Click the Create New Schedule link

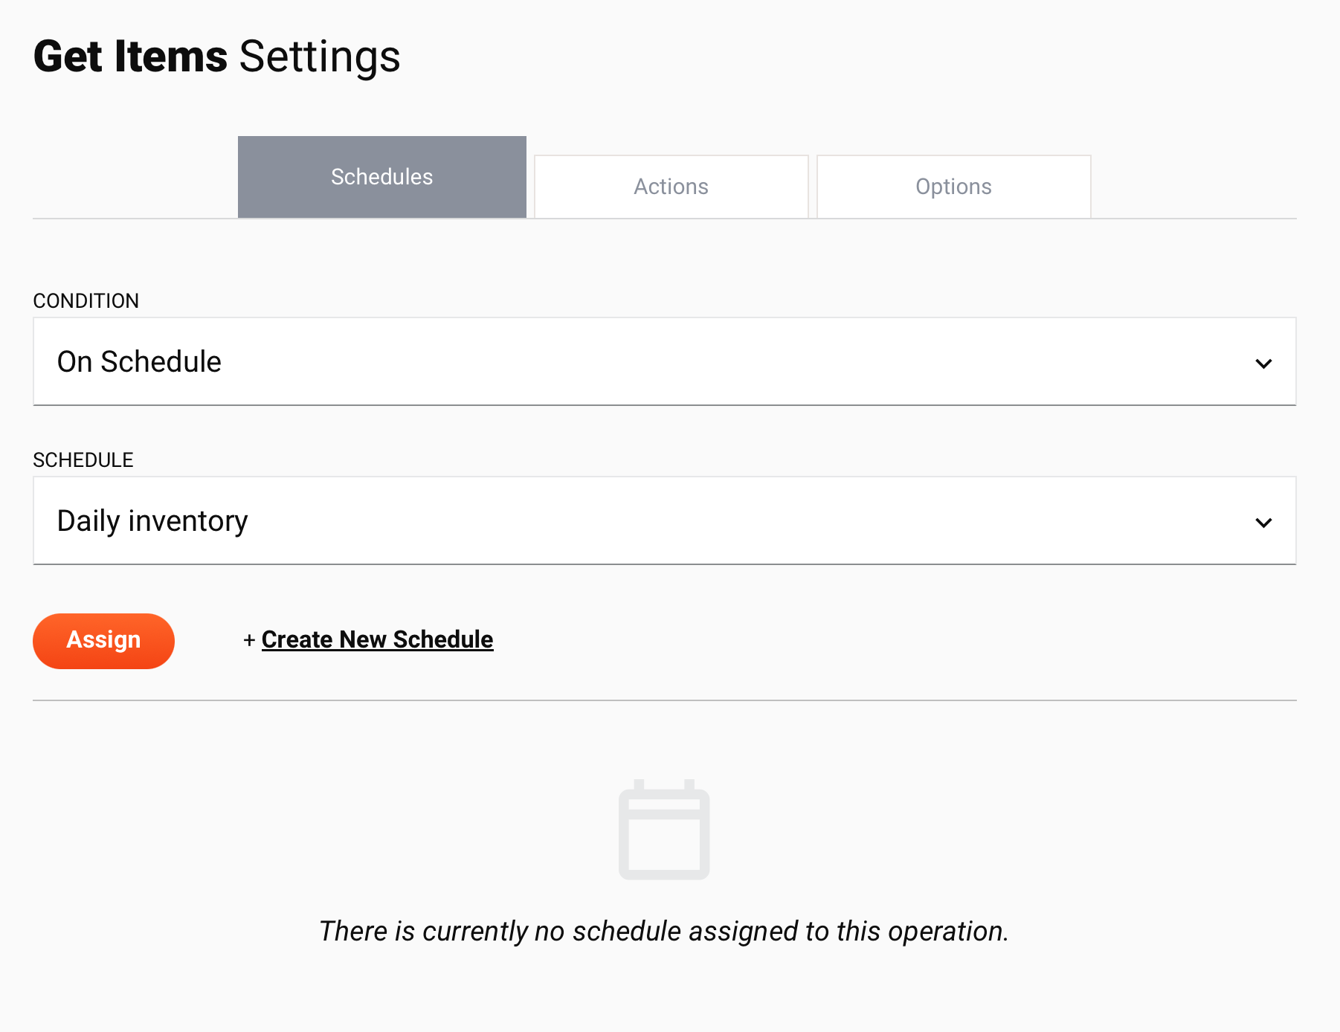(x=376, y=639)
